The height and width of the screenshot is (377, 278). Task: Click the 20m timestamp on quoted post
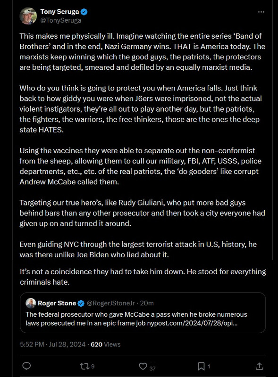point(147,303)
